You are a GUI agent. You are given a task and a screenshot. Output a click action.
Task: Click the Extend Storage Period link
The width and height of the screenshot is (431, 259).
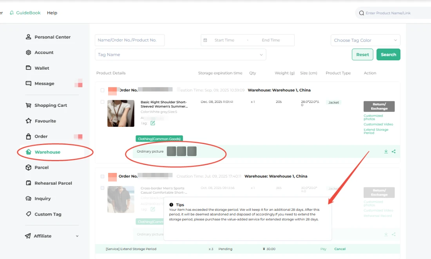click(x=376, y=131)
